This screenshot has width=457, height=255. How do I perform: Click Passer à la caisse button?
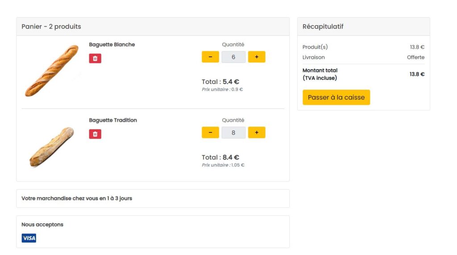[x=336, y=97]
